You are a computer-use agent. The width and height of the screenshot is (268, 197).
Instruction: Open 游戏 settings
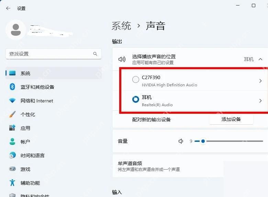pyautogui.click(x=54, y=169)
